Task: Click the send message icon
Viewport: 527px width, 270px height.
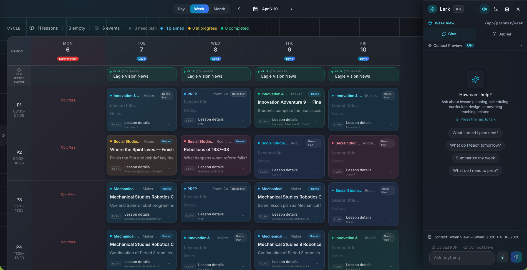Action: point(516,257)
